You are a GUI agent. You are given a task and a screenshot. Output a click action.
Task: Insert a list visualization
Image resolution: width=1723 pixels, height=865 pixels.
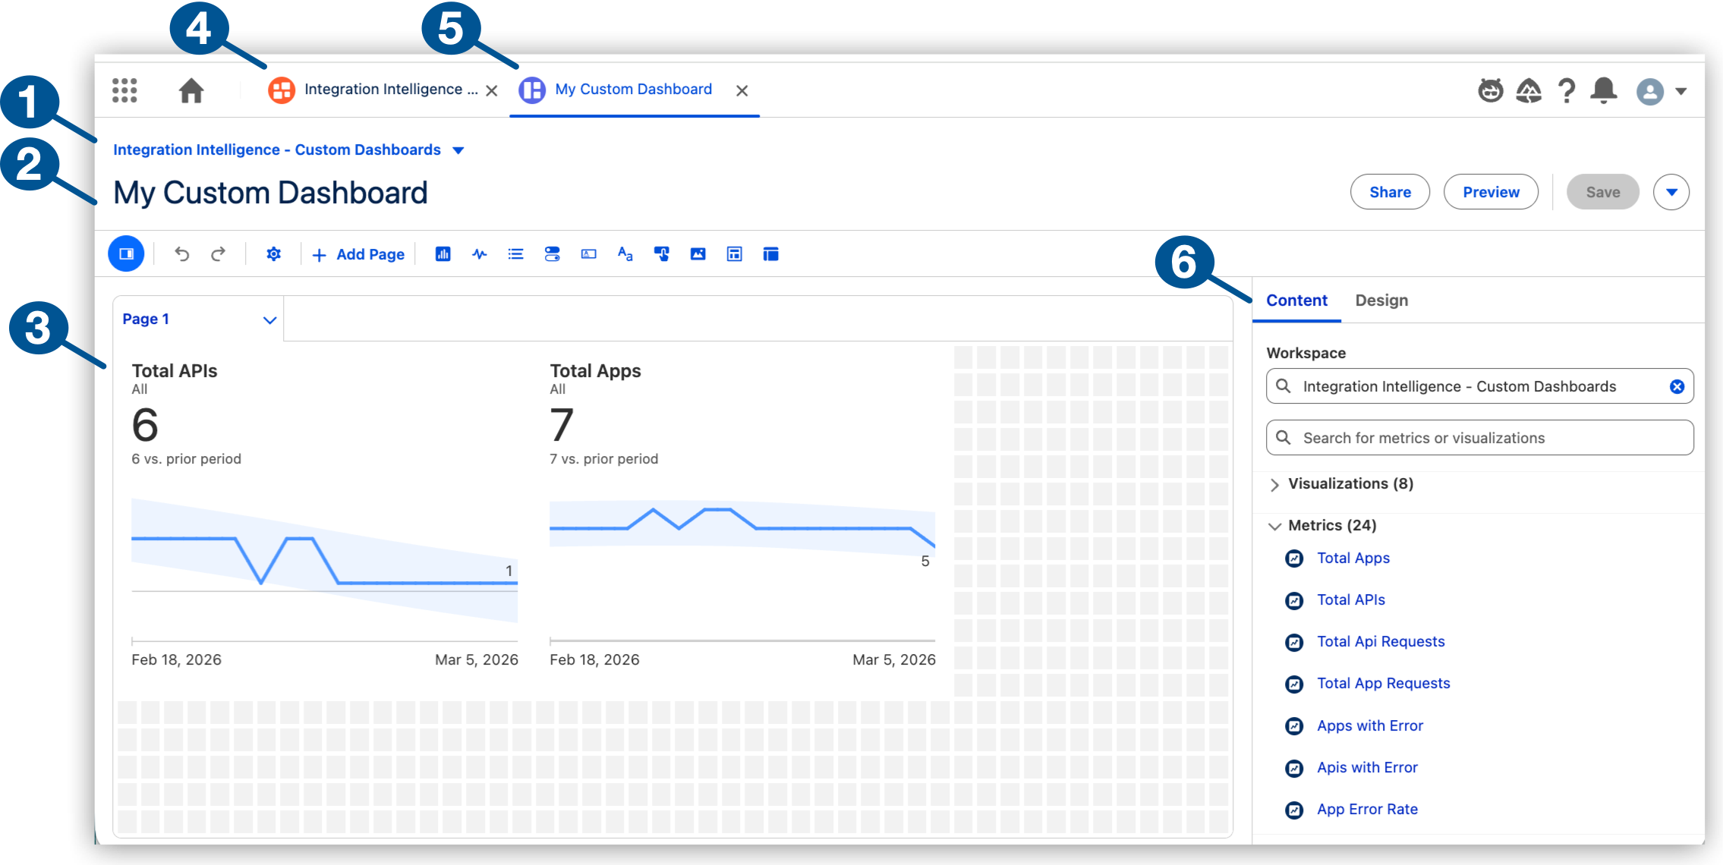pos(515,254)
